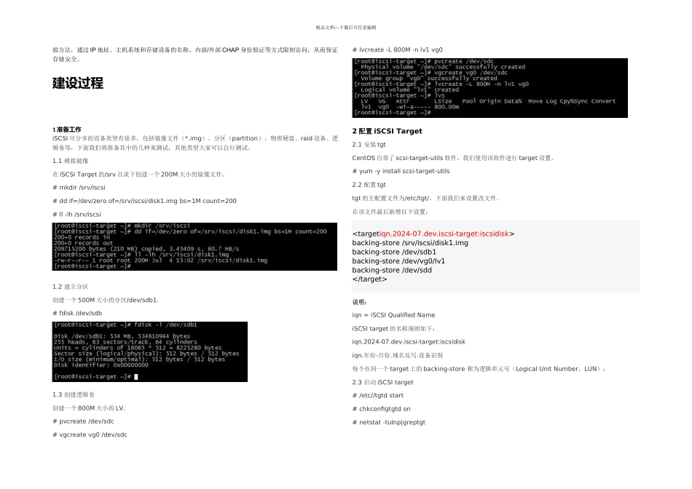The width and height of the screenshot is (692, 489).
Task: Click the command # mkdir /srv/iscsi
Action: click(79, 188)
